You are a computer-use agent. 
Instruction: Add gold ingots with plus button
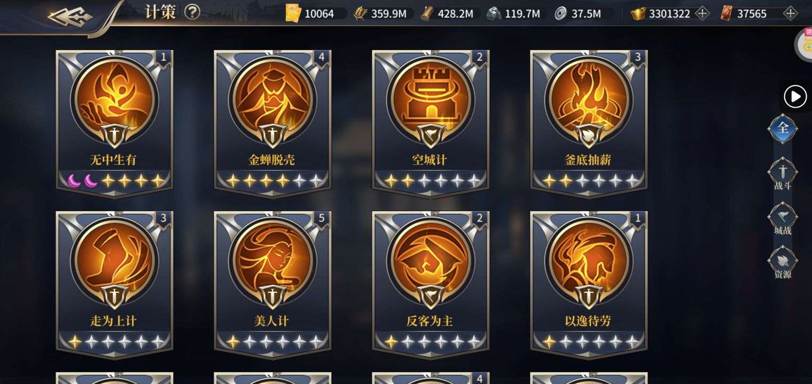[x=703, y=14]
